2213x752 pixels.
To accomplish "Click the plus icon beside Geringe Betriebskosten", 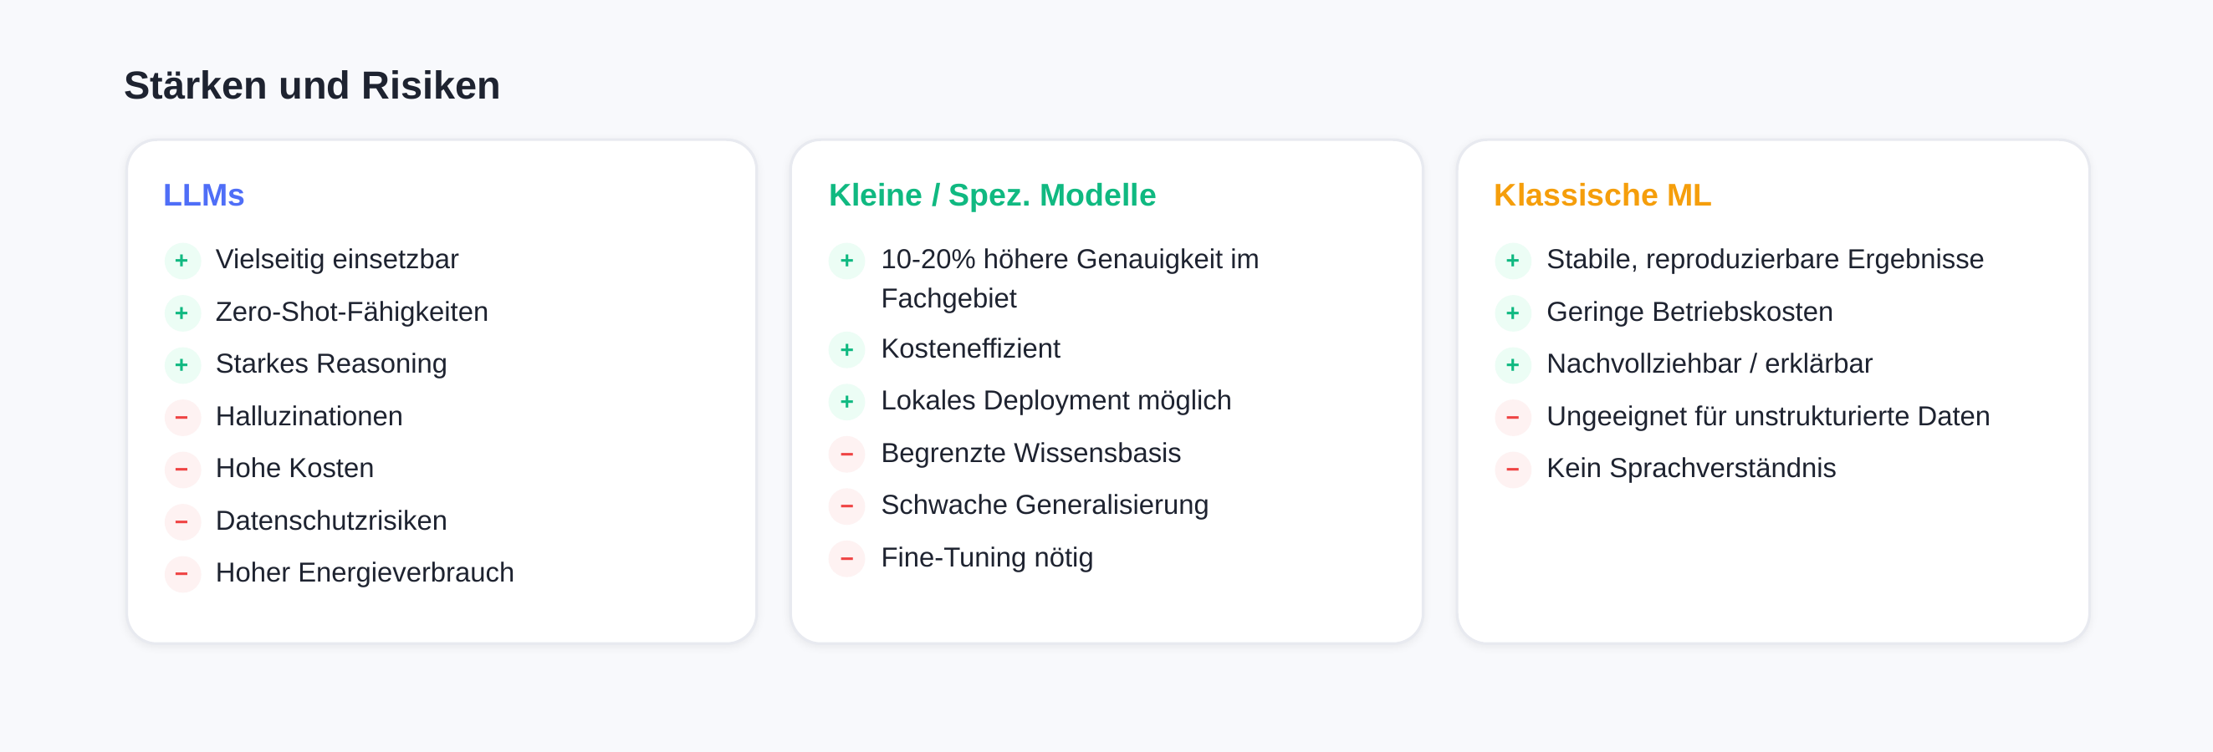I will 1512,312.
